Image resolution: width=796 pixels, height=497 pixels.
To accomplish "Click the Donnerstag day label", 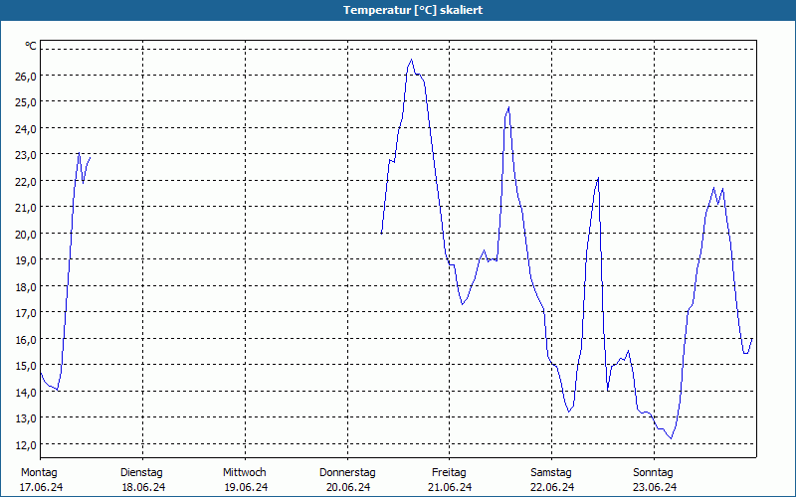I will [x=347, y=472].
